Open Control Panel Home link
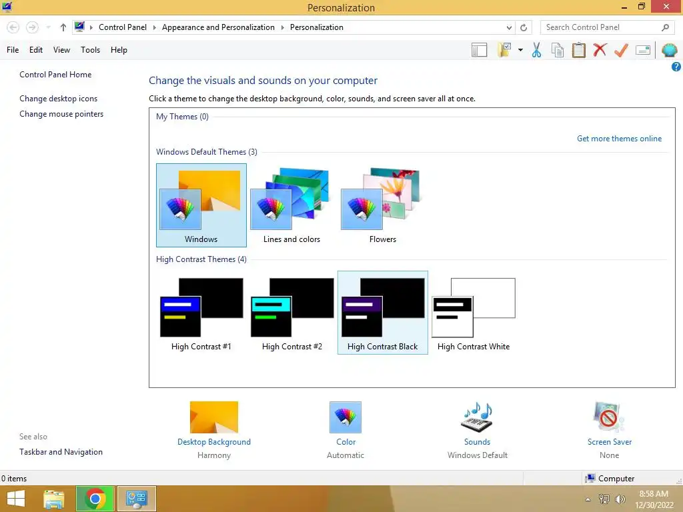The image size is (683, 512). coord(55,75)
